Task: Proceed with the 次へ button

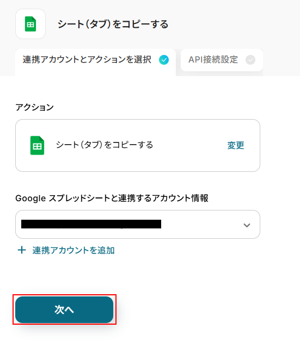Action: click(x=64, y=309)
